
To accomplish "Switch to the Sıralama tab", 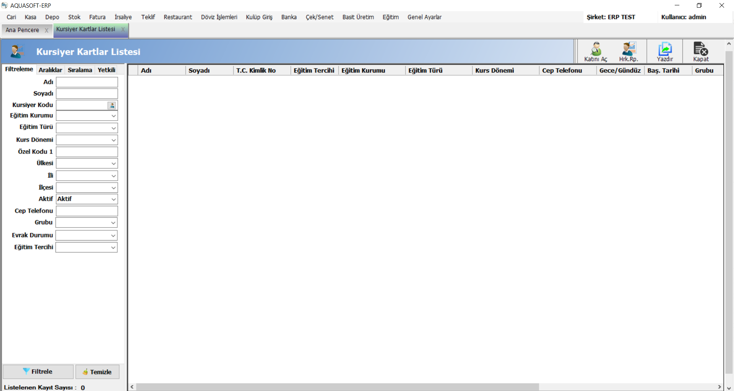I will pos(80,70).
